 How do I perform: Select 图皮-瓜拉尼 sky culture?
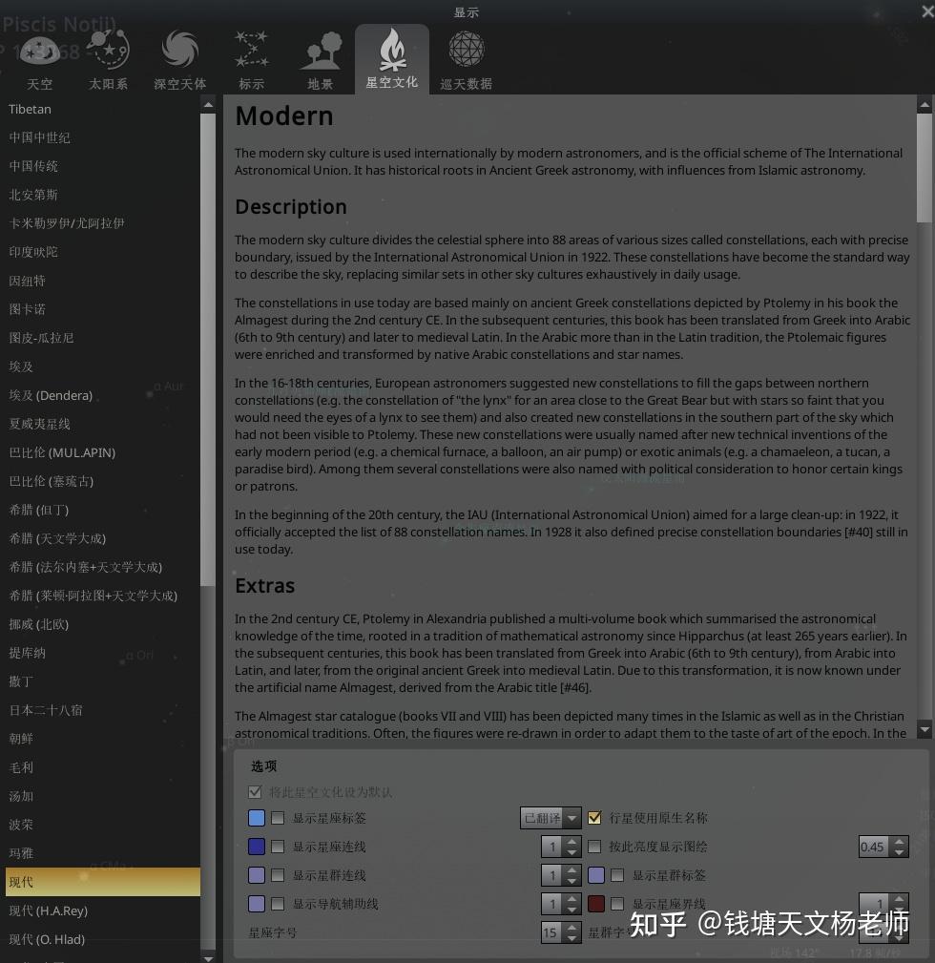click(102, 339)
